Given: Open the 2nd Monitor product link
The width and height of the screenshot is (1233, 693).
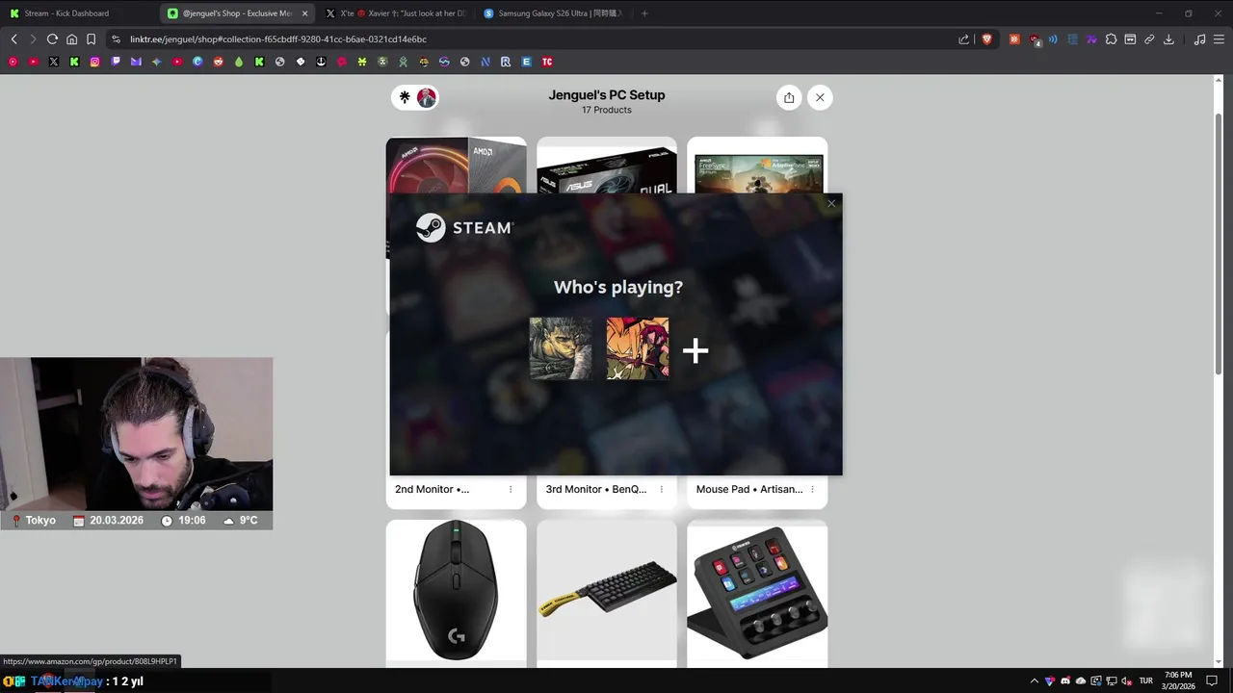Looking at the screenshot, I should (432, 489).
